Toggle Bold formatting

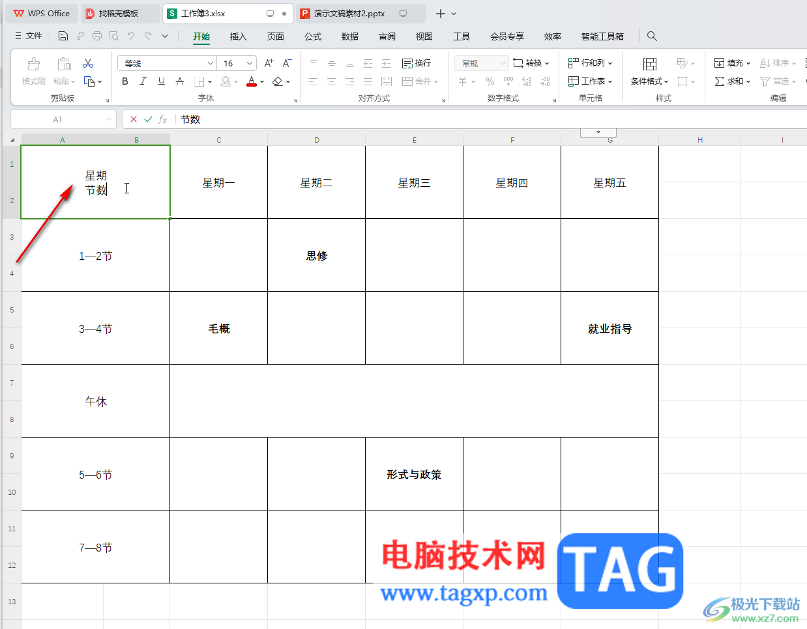point(125,81)
